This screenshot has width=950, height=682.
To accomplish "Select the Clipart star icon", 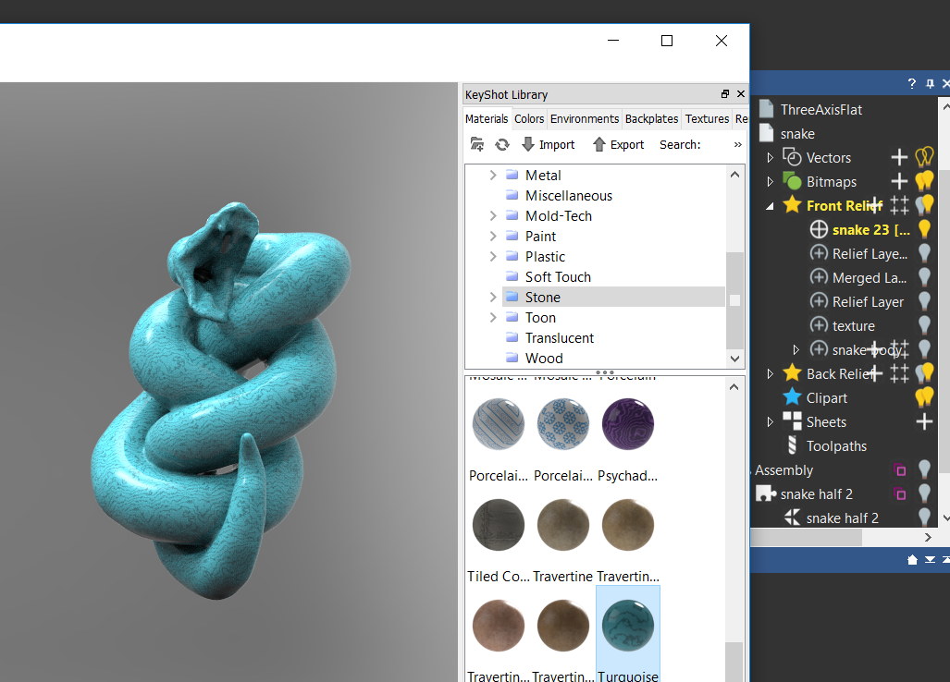I will click(792, 397).
